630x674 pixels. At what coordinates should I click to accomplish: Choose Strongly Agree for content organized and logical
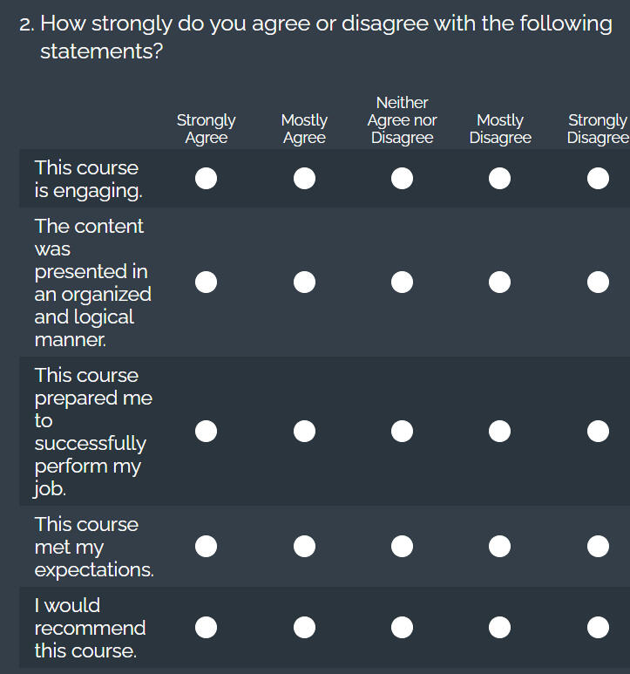click(x=207, y=283)
